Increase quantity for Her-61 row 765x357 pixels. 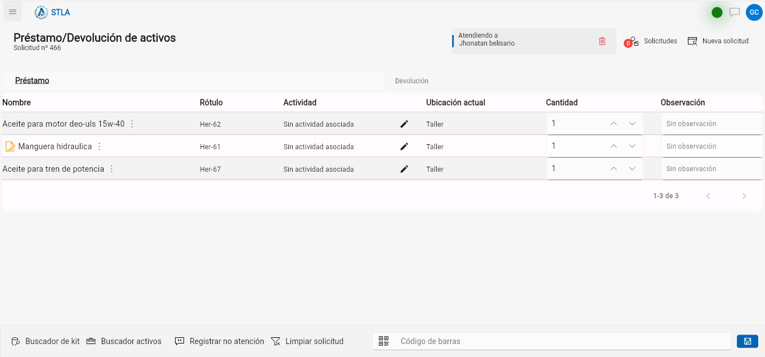tap(614, 146)
